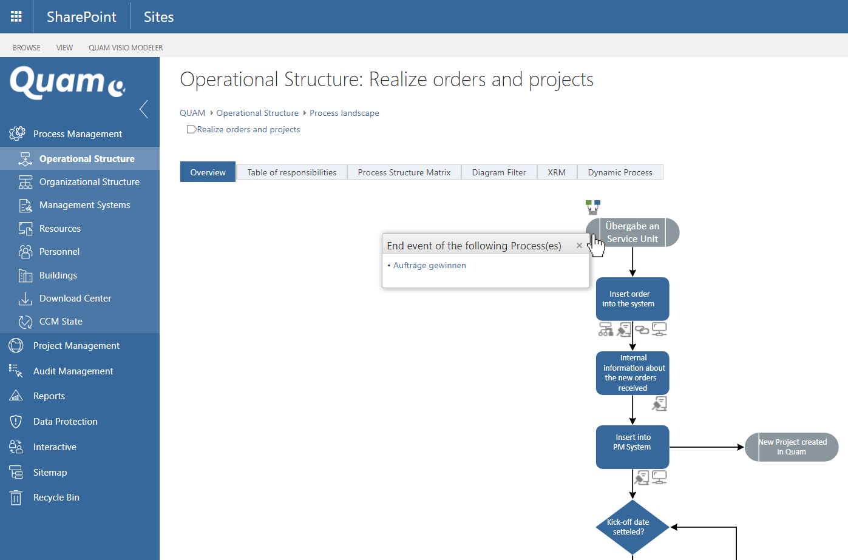Click the Process landscape breadcrumb link

344,113
